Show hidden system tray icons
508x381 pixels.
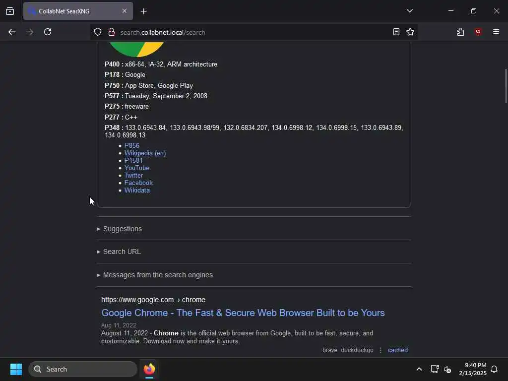click(419, 369)
